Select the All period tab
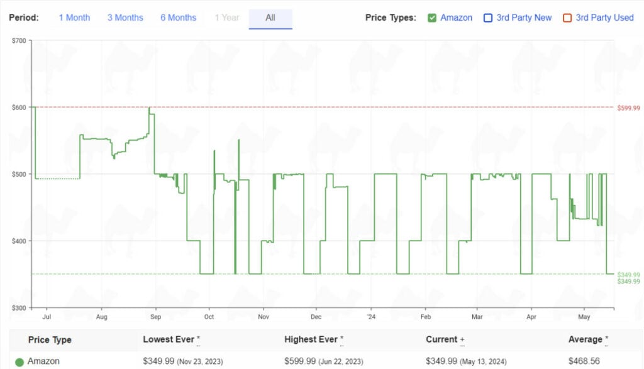 pyautogui.click(x=270, y=18)
